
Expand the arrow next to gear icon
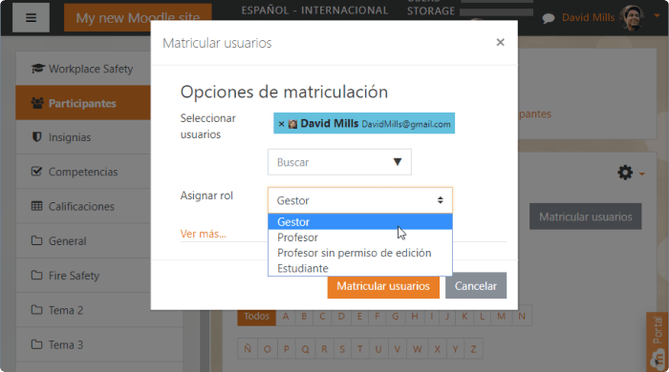click(642, 174)
